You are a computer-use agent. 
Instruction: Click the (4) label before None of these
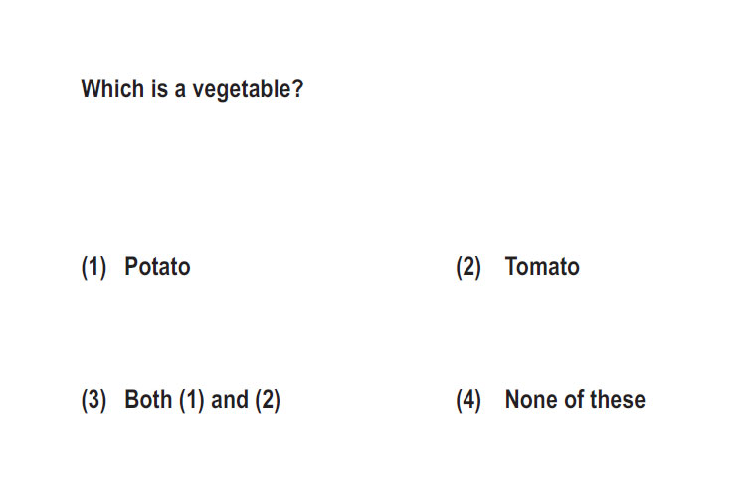pyautogui.click(x=468, y=400)
